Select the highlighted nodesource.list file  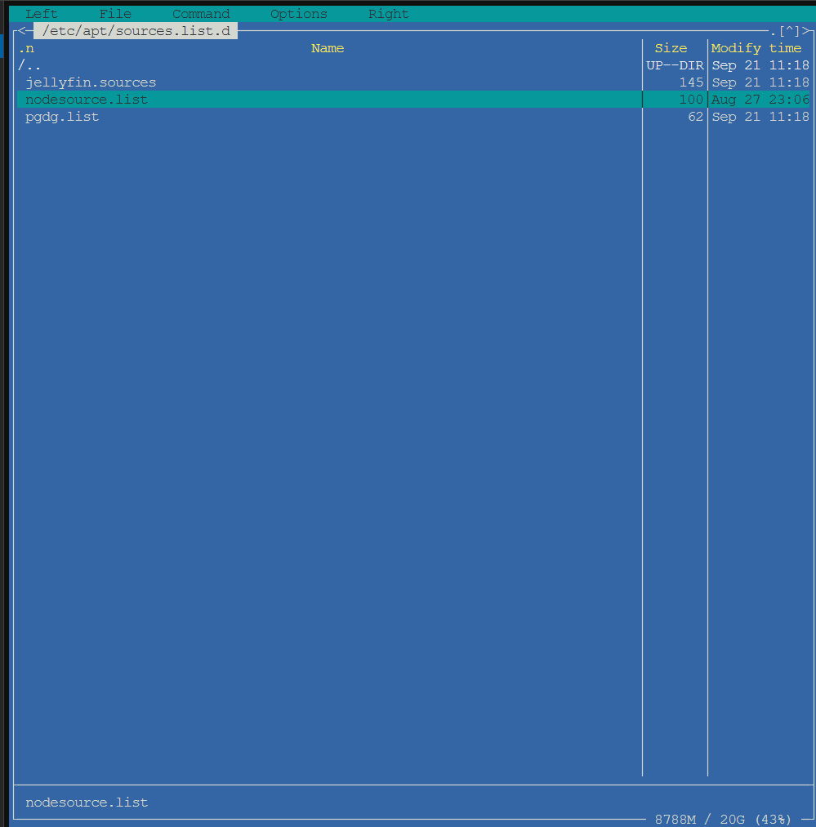pos(87,100)
